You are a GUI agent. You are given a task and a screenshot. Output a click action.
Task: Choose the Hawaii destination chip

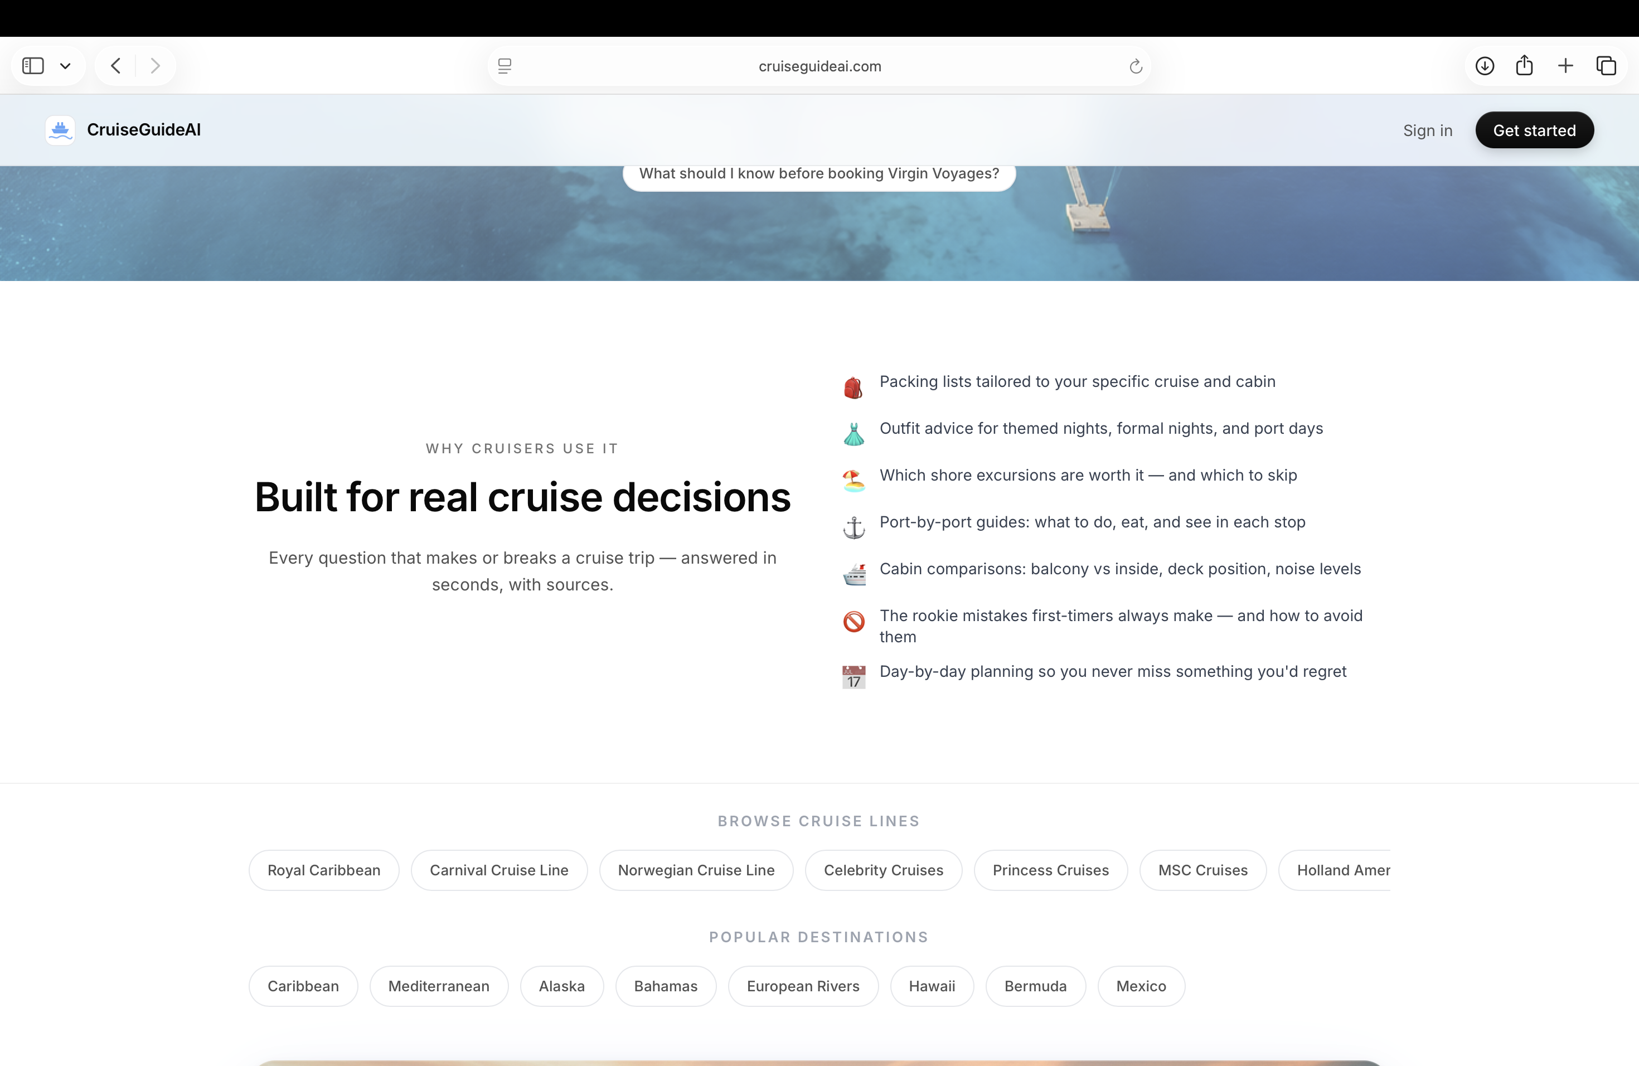(932, 986)
